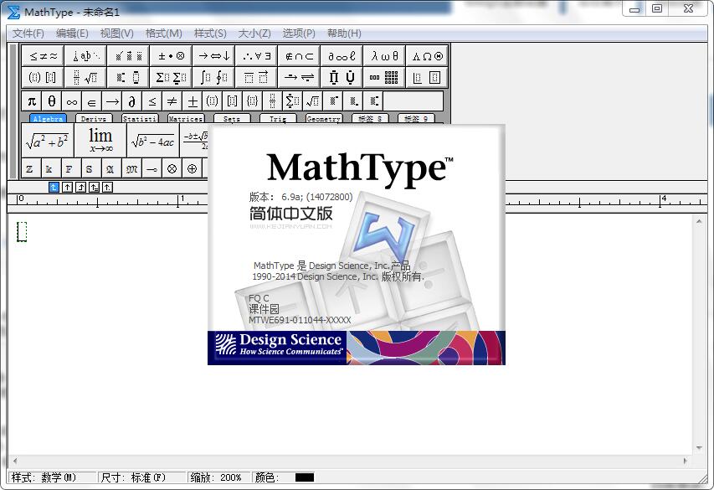
Task: Open the 文件(F) menu
Action: click(x=28, y=34)
